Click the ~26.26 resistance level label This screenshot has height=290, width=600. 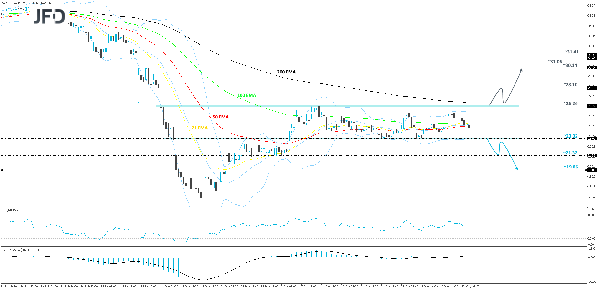pyautogui.click(x=570, y=103)
